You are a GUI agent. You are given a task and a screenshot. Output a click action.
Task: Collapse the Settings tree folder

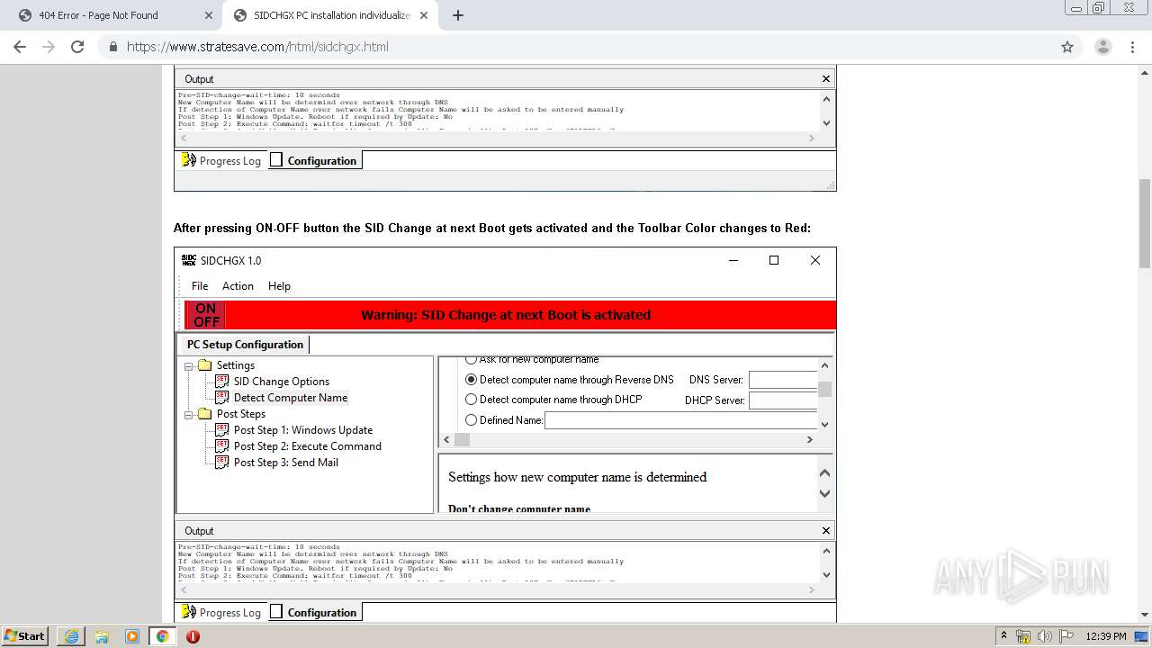pos(189,365)
